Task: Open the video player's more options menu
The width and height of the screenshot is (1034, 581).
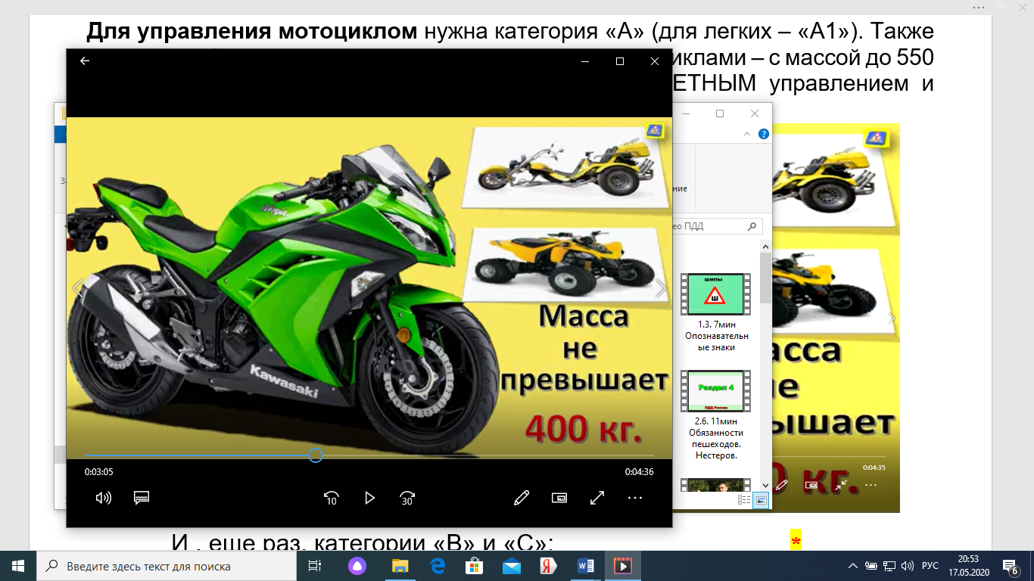Action: click(635, 498)
